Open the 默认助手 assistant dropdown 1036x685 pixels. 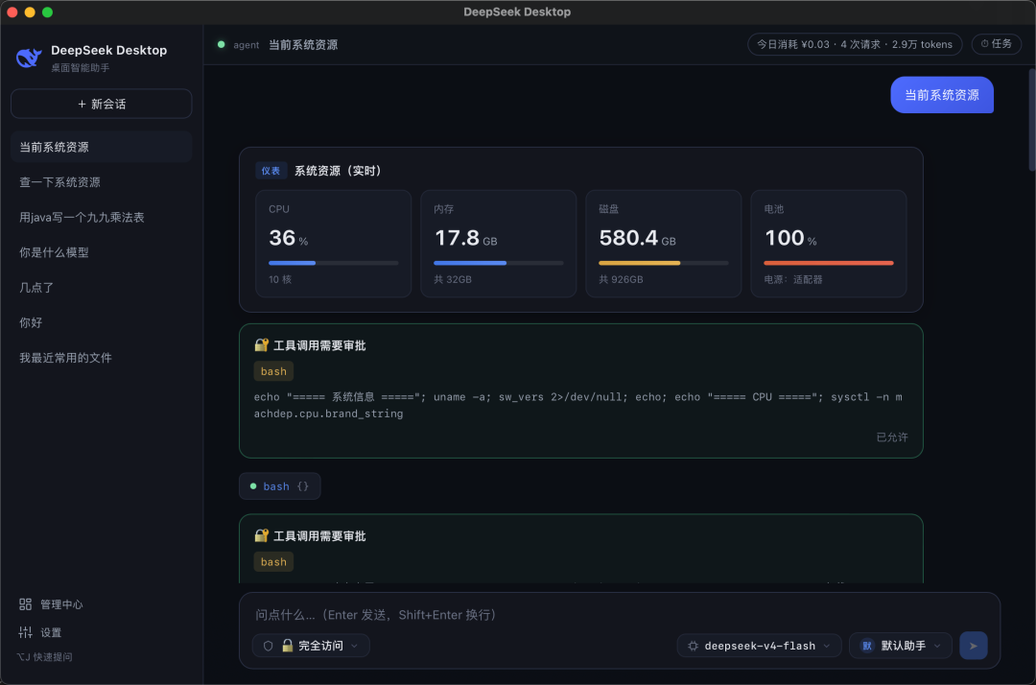(901, 646)
